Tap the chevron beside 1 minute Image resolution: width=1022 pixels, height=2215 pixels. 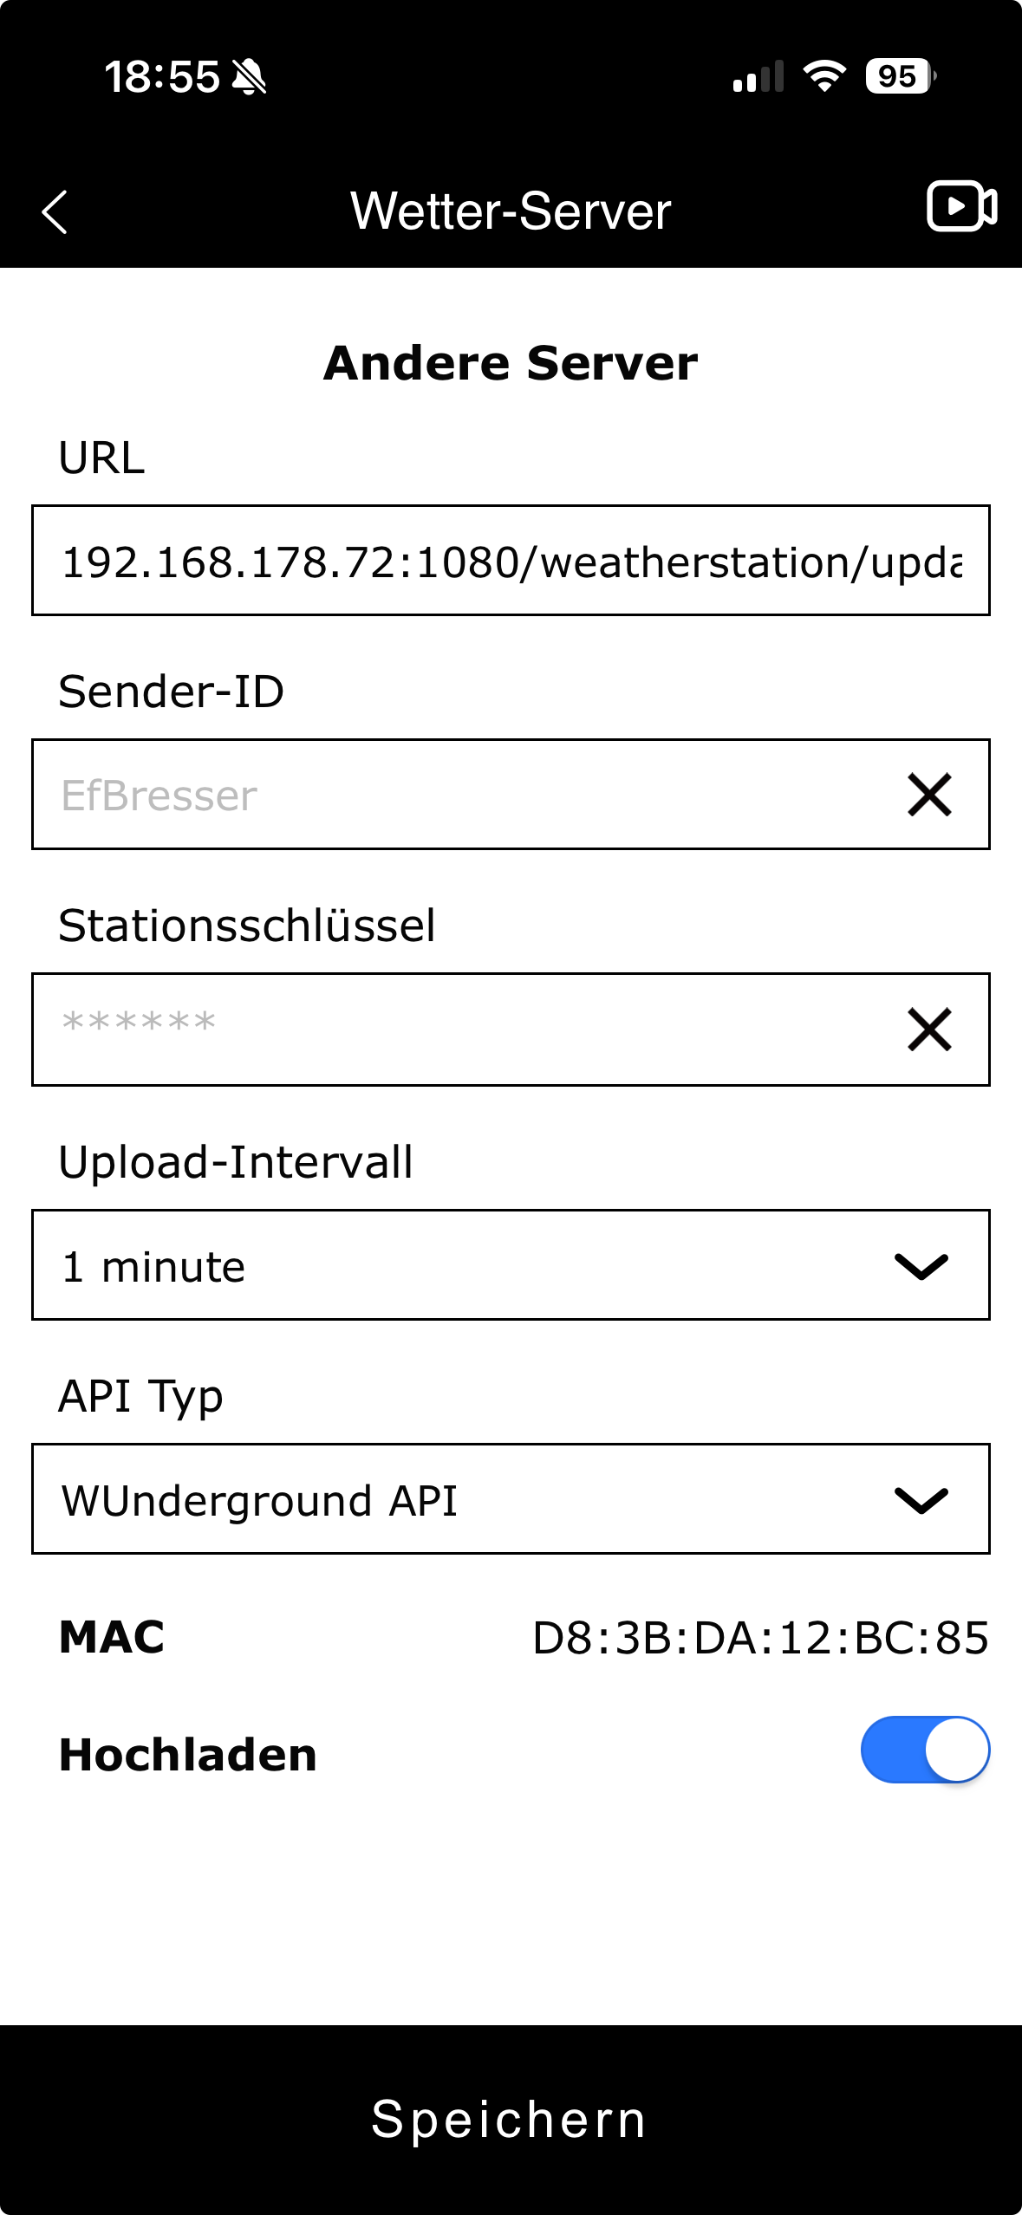click(921, 1266)
